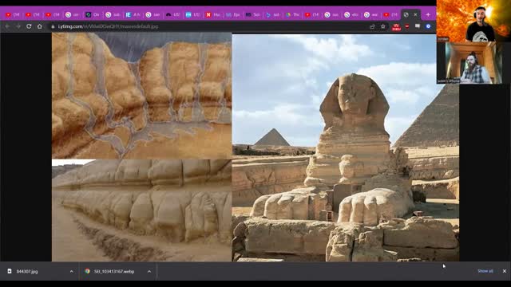Open downloaded file SEI_103413167.webp
Viewport: 511px width, 287px height.
click(114, 271)
